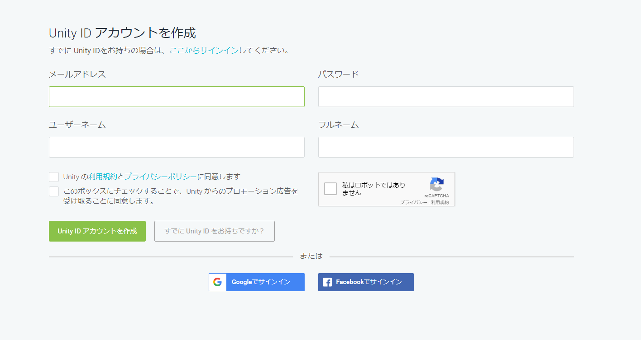This screenshot has width=641, height=340.
Task: Open the プライバシーポリシー link
Action: (x=161, y=177)
